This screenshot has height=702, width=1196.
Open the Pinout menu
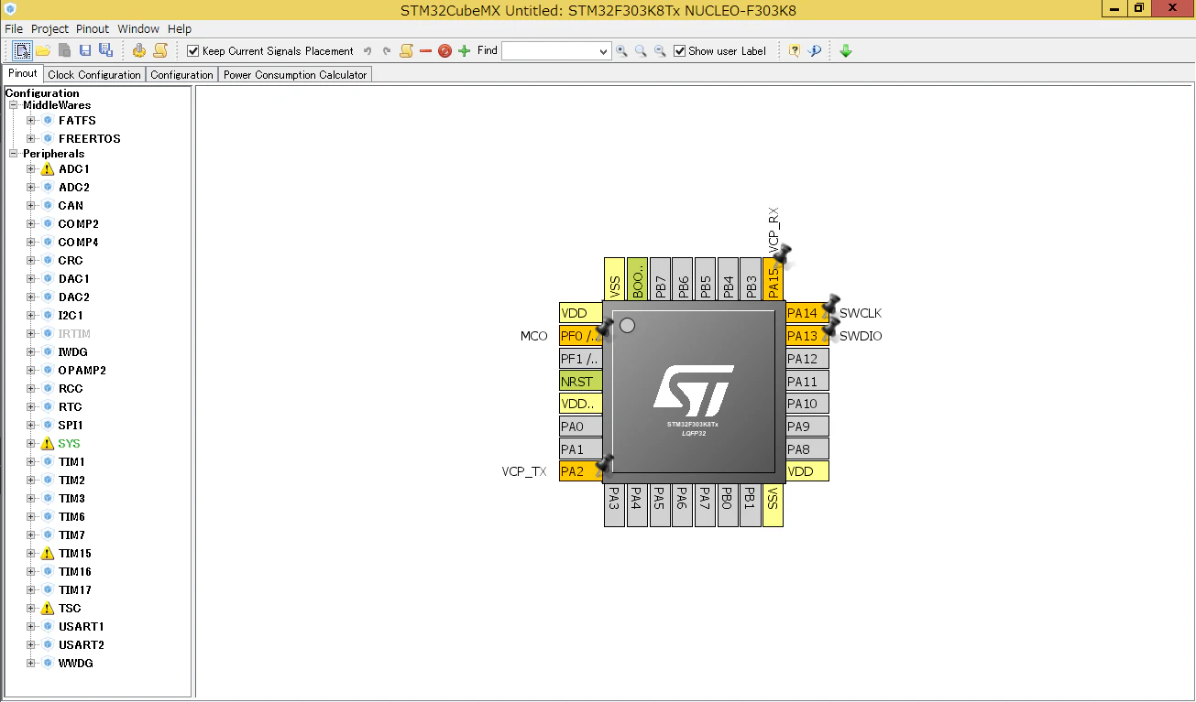click(x=93, y=29)
